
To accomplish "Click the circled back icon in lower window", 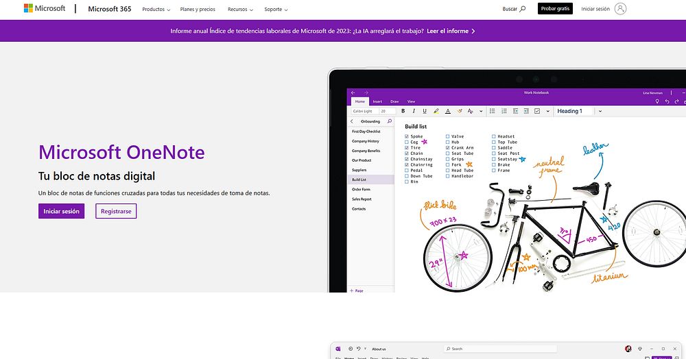I will tap(351, 349).
